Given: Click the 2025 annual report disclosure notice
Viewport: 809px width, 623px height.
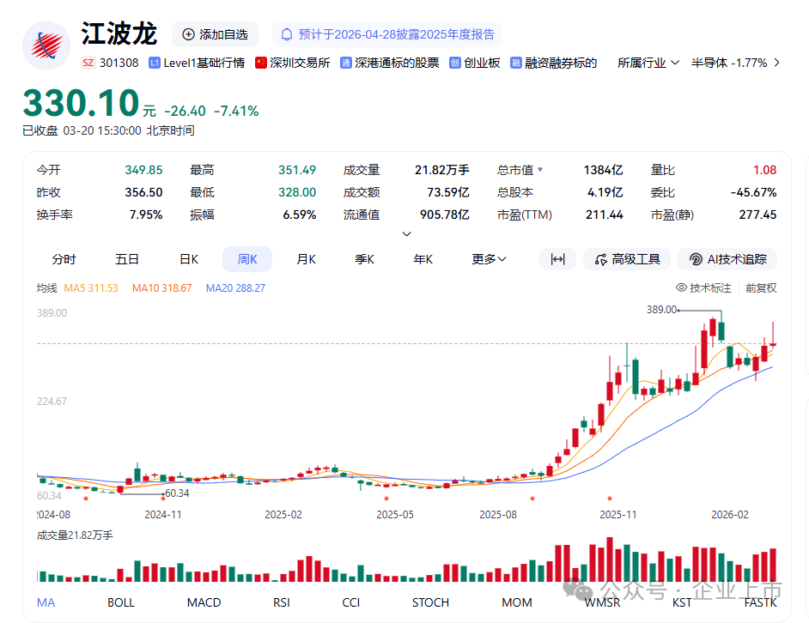Looking at the screenshot, I should point(387,34).
